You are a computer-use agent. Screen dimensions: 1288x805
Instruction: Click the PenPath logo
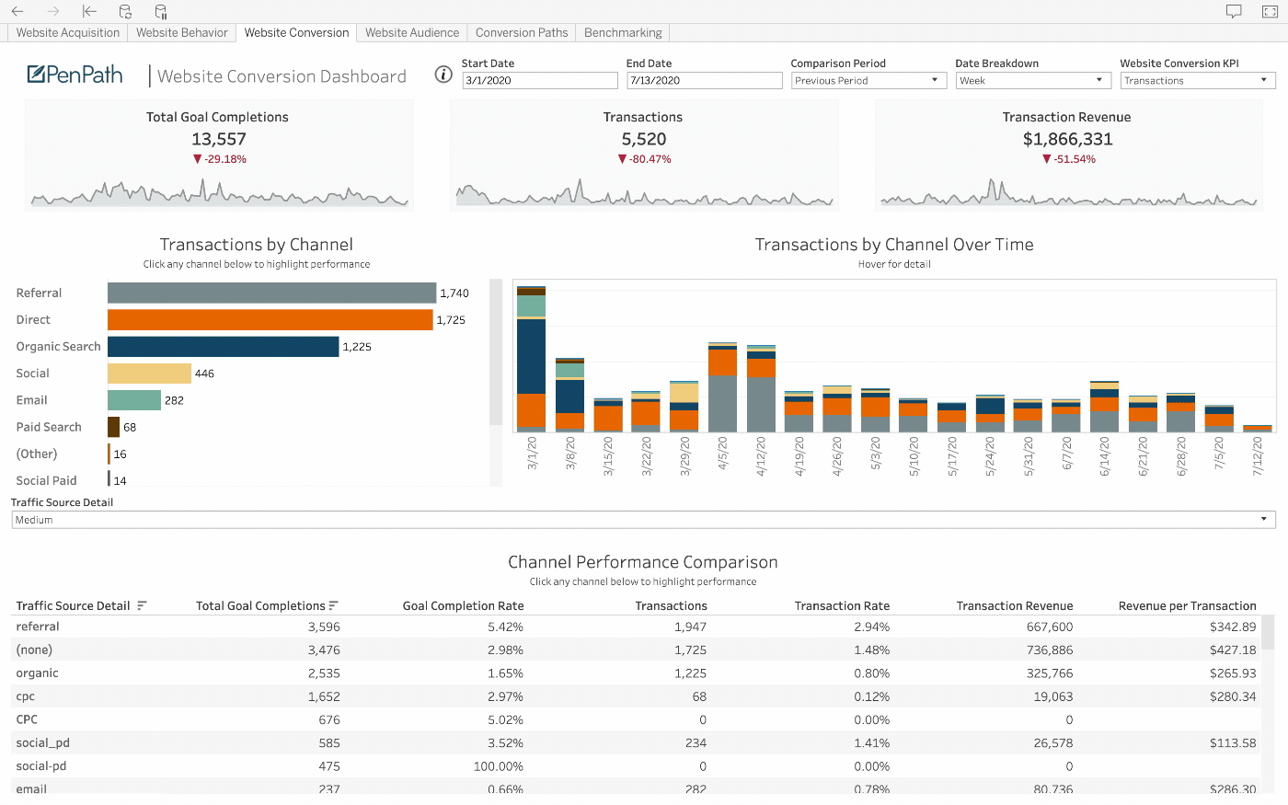75,75
